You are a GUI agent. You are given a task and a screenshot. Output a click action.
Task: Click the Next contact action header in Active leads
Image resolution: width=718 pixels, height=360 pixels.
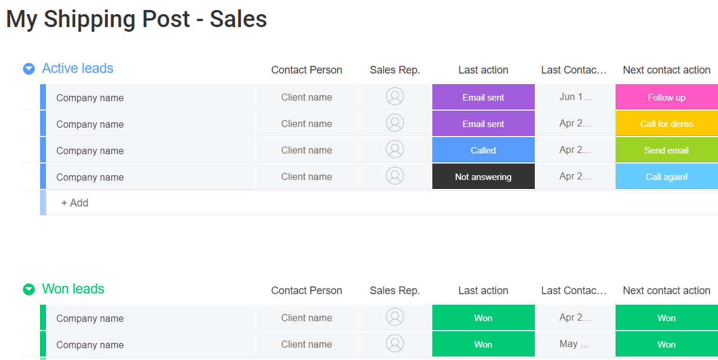[667, 70]
